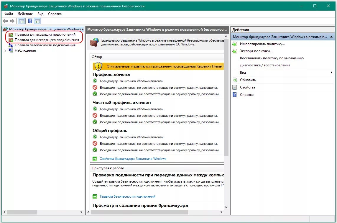Click the toolbar Help question-mark icon
This screenshot has height=223, width=337.
tap(30, 21)
